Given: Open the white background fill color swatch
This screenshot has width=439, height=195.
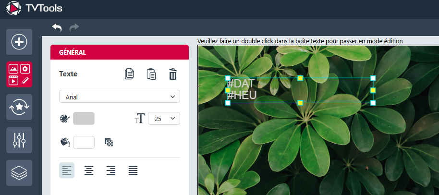Looking at the screenshot, I should (84, 142).
